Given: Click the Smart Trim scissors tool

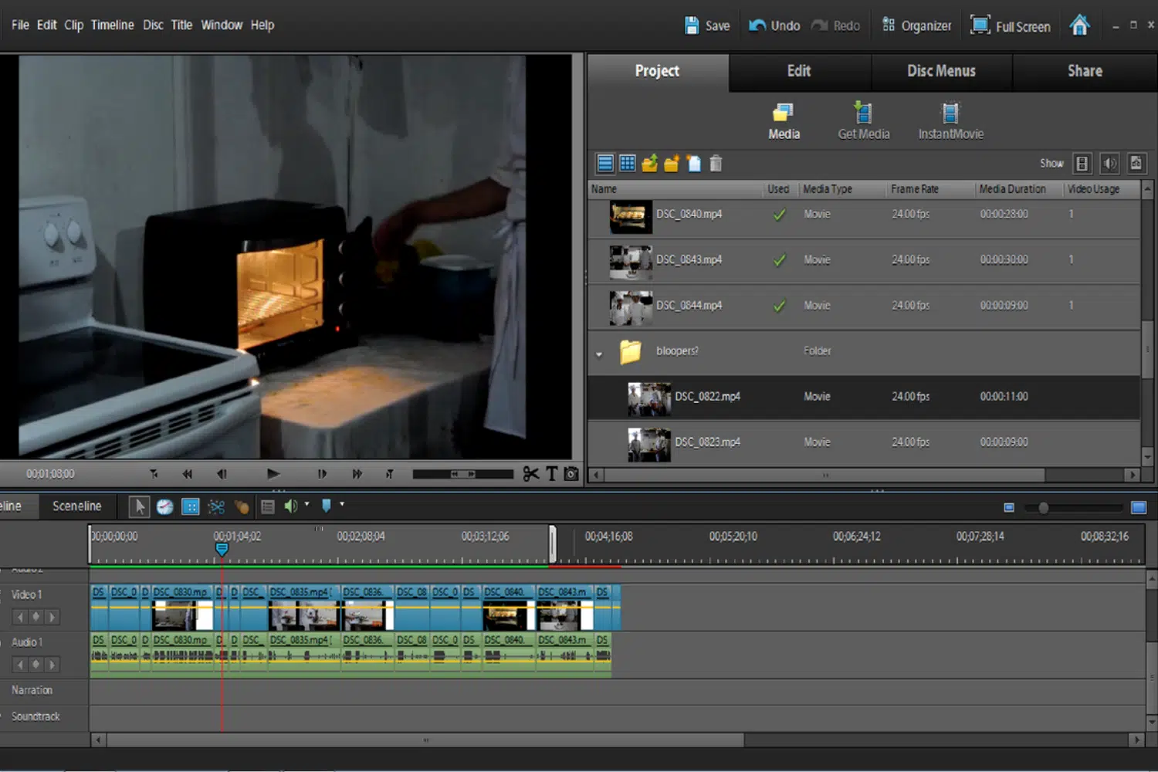Looking at the screenshot, I should click(216, 506).
